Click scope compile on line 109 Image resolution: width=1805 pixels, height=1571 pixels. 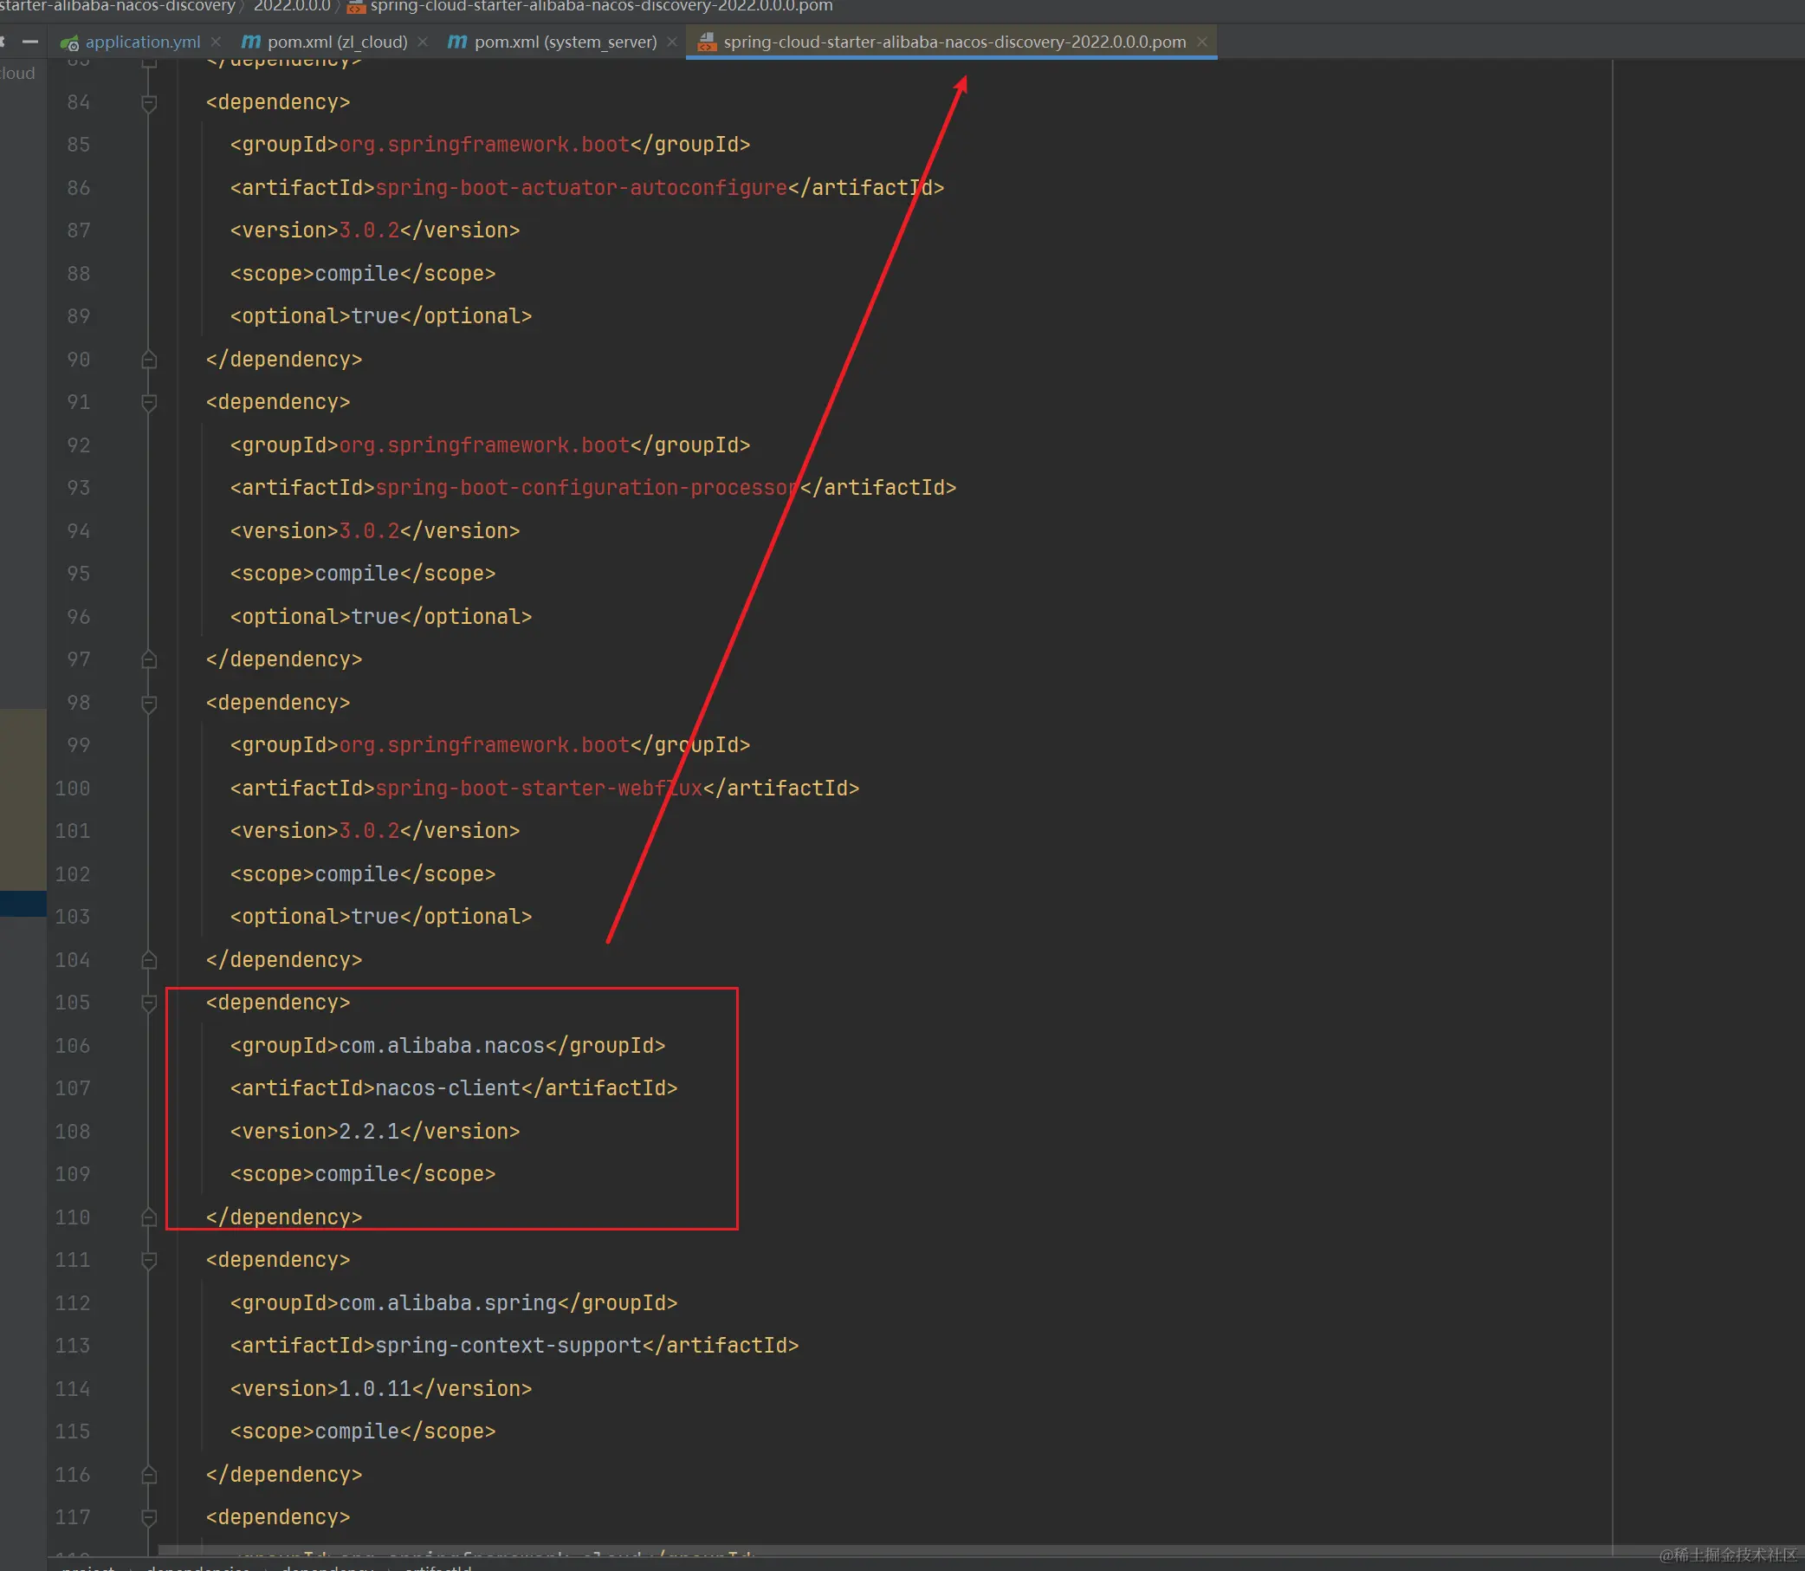[357, 1174]
